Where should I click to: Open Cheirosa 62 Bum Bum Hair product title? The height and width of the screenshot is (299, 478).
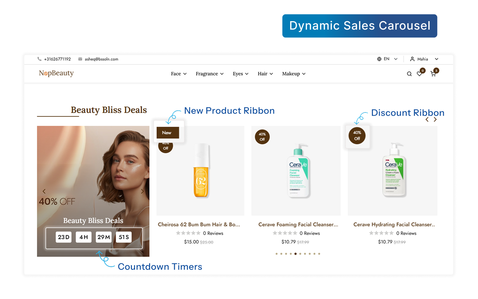(x=199, y=224)
